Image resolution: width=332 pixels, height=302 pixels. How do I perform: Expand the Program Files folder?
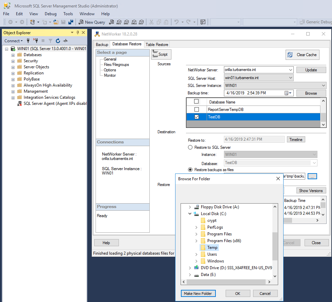[x=196, y=234]
